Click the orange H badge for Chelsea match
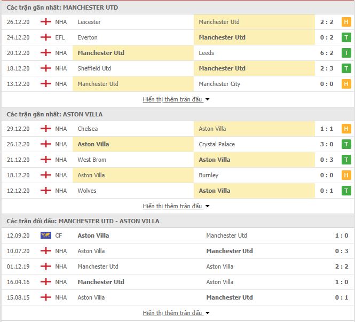Image resolution: width=355 pixels, height=322 pixels. 346,129
